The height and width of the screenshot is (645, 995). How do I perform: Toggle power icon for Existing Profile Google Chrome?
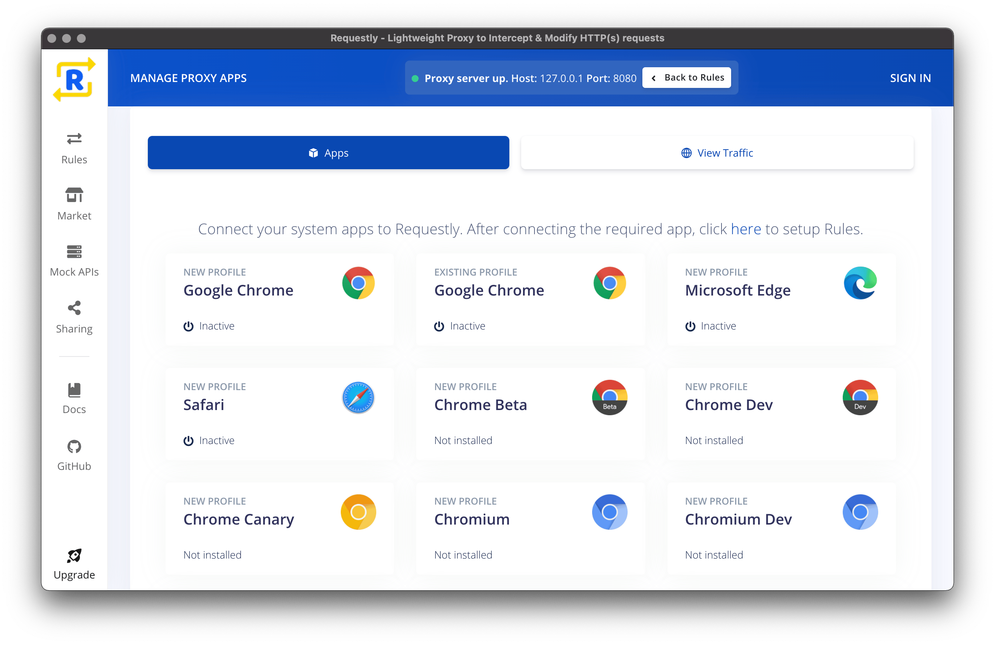point(439,326)
